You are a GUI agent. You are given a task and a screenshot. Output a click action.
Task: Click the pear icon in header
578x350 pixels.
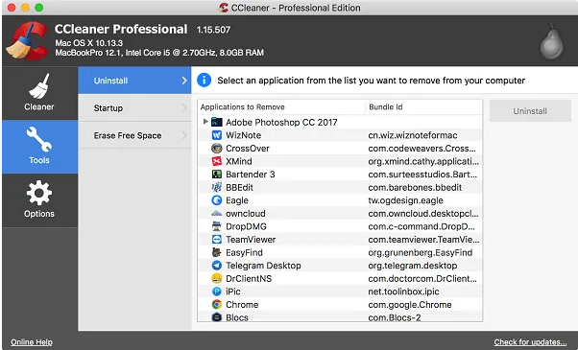(551, 41)
